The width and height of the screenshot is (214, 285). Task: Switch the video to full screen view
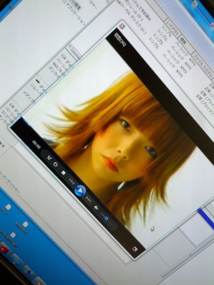point(135,249)
